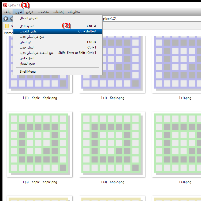Click file name 1 (1) - Kopie - Kopie.png

pyautogui.click(x=40, y=98)
